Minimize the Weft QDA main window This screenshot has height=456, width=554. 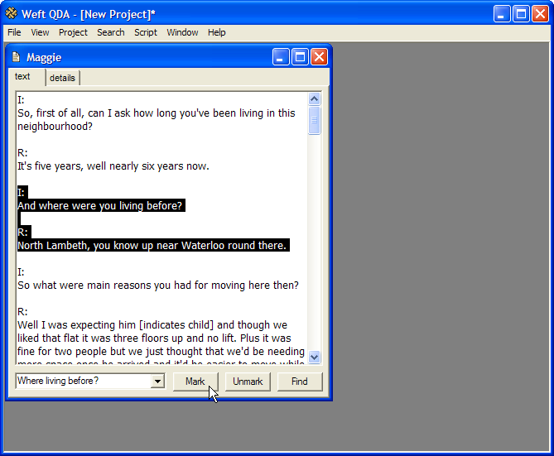pyautogui.click(x=503, y=13)
